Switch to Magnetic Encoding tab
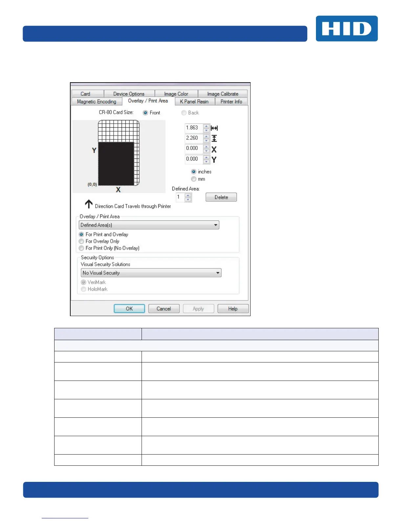The height and width of the screenshot is (521, 402). pos(97,102)
